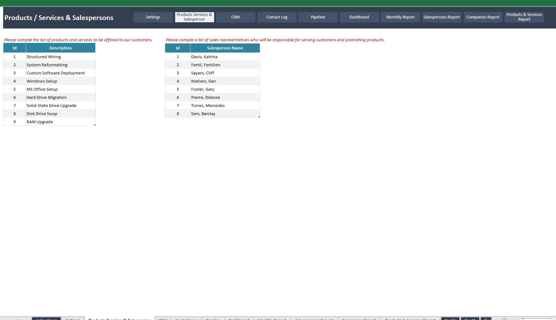The image size is (556, 320).
Task: Select the Instructions sheet tab
Action: point(46,319)
